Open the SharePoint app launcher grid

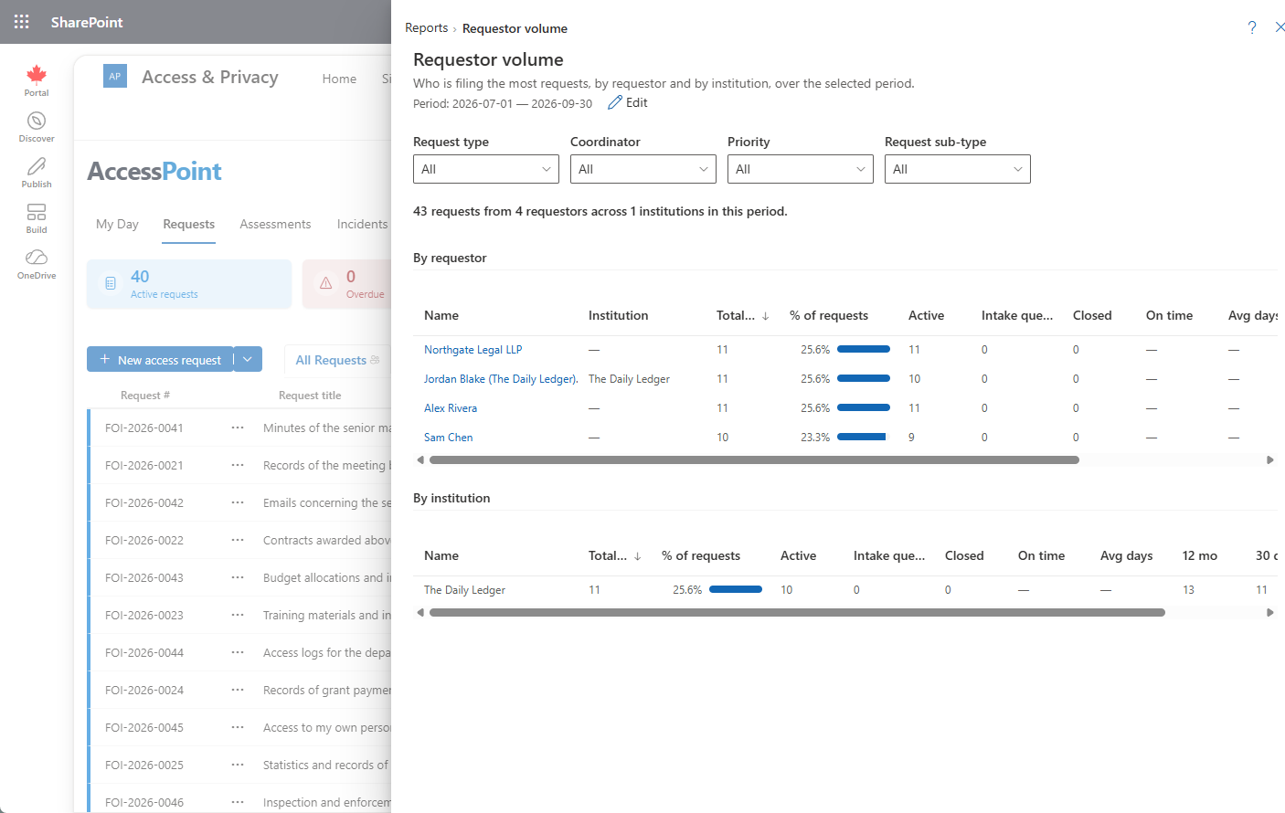click(22, 22)
